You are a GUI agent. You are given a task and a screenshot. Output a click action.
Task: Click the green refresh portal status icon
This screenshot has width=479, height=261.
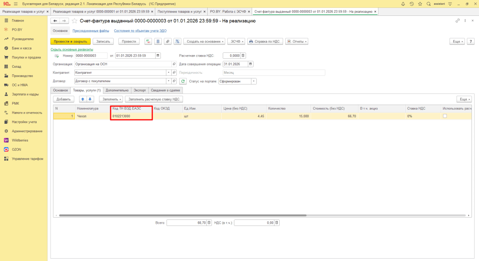(183, 81)
